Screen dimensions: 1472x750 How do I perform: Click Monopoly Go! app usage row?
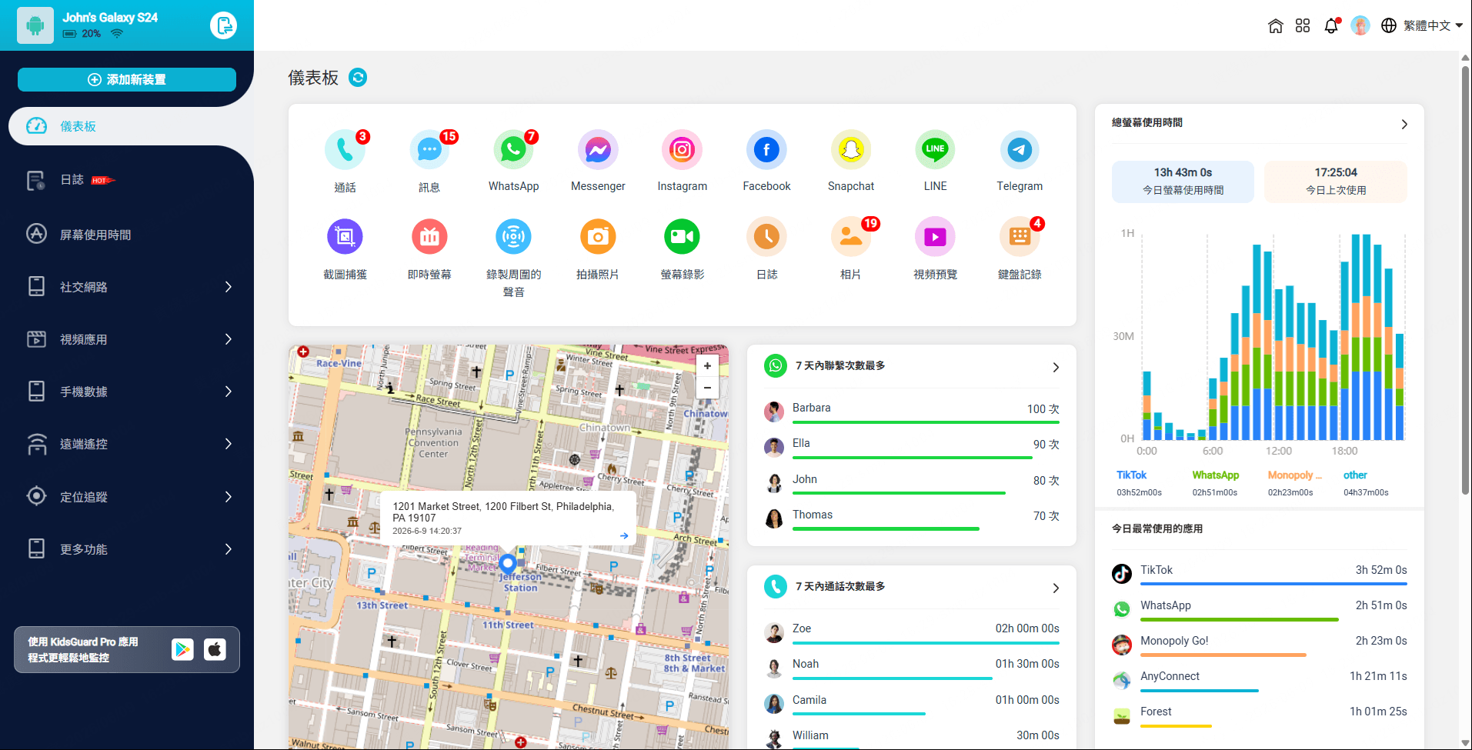click(x=1260, y=644)
